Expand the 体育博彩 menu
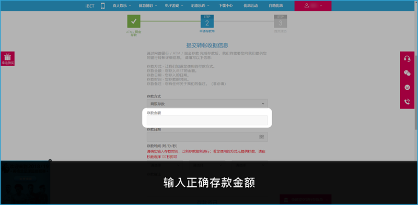Viewport: 418px width, 205px height. tap(148, 6)
